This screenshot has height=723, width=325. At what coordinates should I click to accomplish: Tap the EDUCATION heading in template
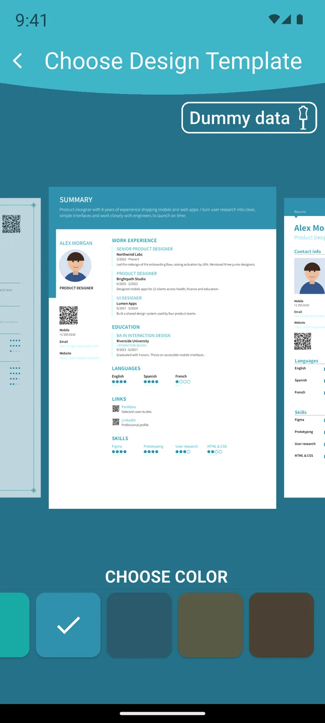[x=126, y=327]
